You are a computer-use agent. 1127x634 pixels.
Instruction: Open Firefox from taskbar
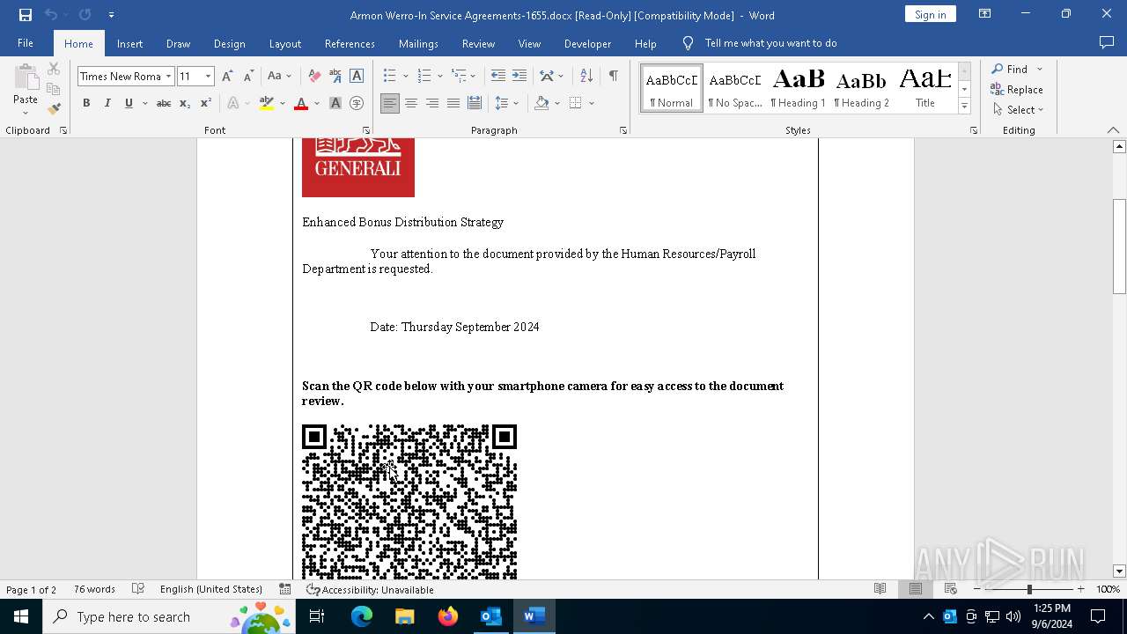tap(447, 616)
